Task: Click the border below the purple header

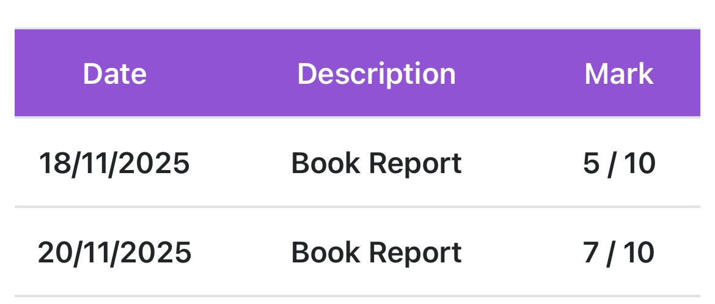Action: tap(358, 117)
